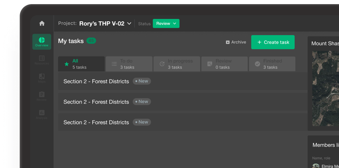Click the Members list heading

[326, 145]
